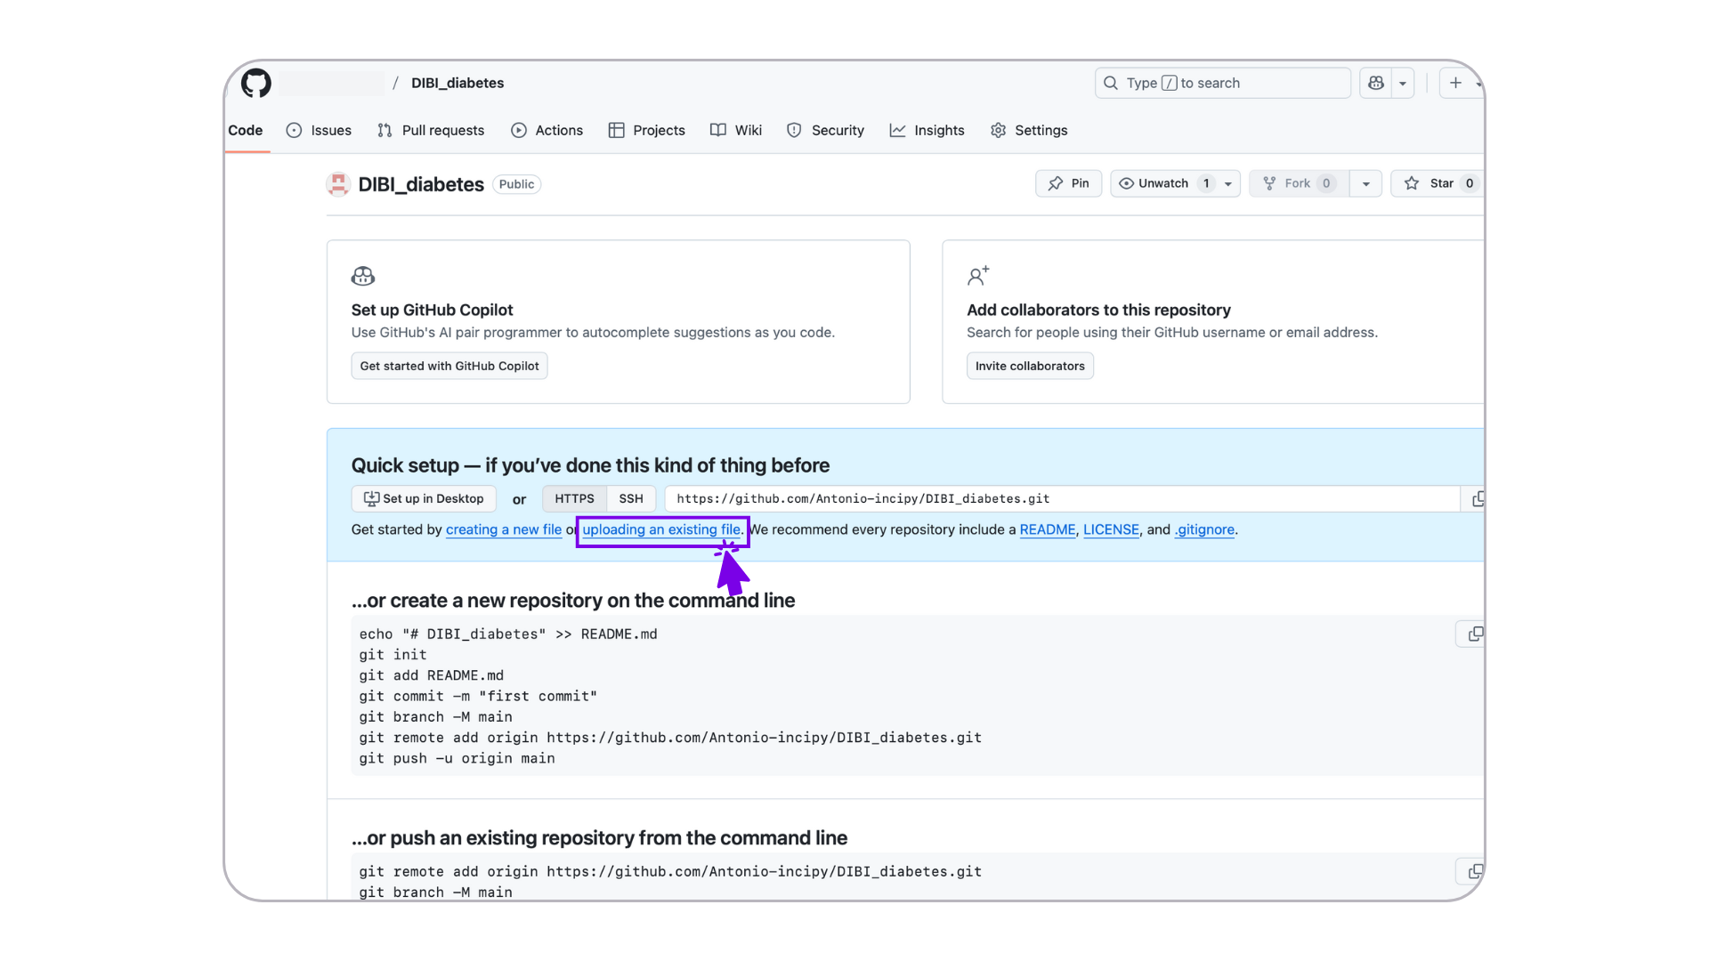Click the repository owner avatar

coord(338,184)
